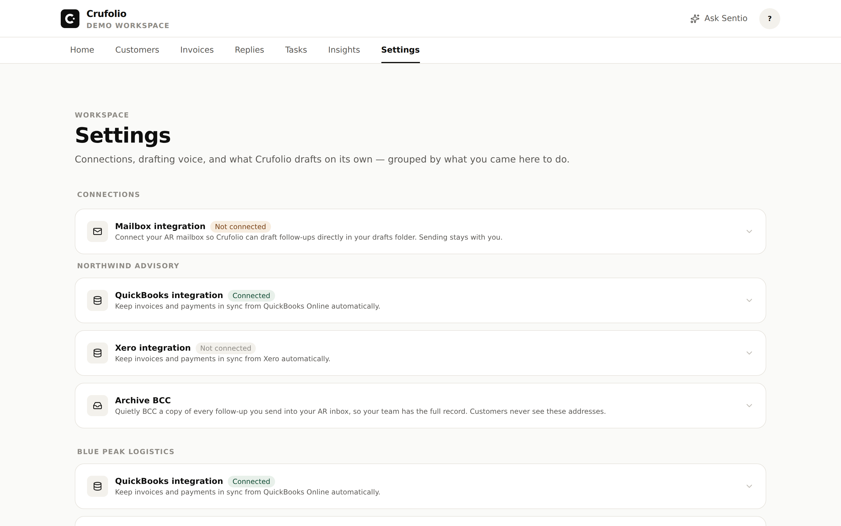Open the Customers tab
Image resolution: width=841 pixels, height=526 pixels.
click(x=137, y=50)
